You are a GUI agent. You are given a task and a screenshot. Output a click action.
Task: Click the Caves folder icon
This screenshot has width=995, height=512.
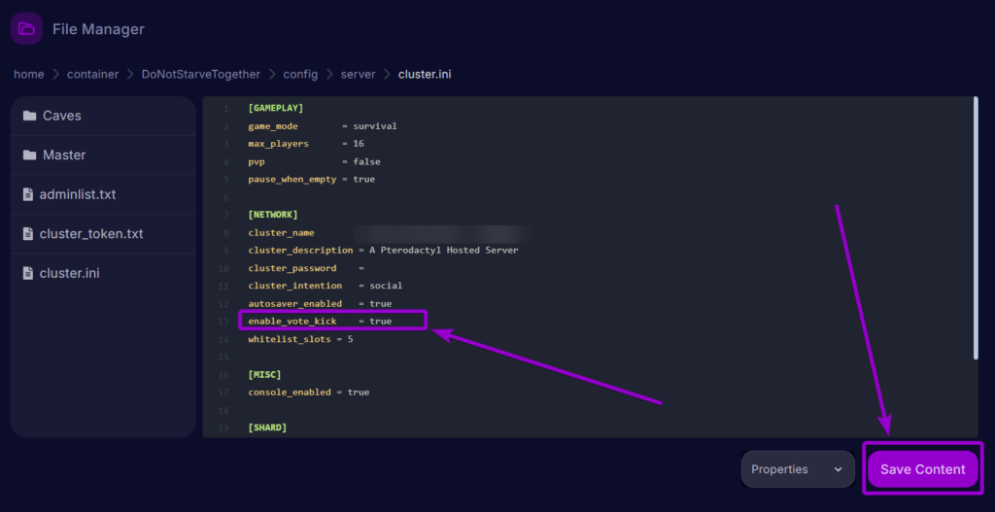[29, 116]
